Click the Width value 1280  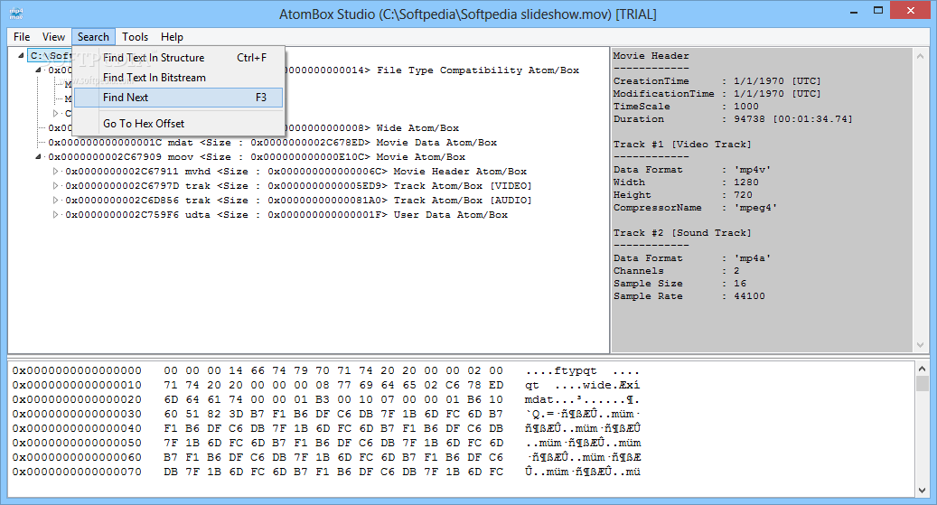coord(746,182)
